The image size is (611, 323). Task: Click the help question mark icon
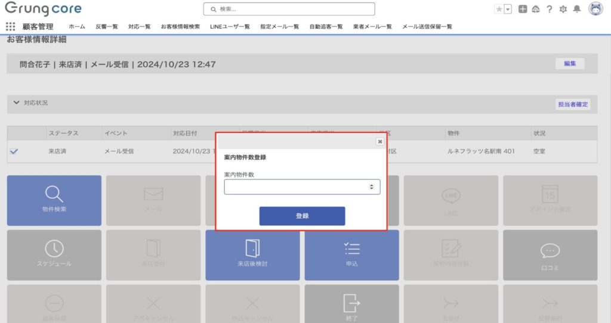549,9
